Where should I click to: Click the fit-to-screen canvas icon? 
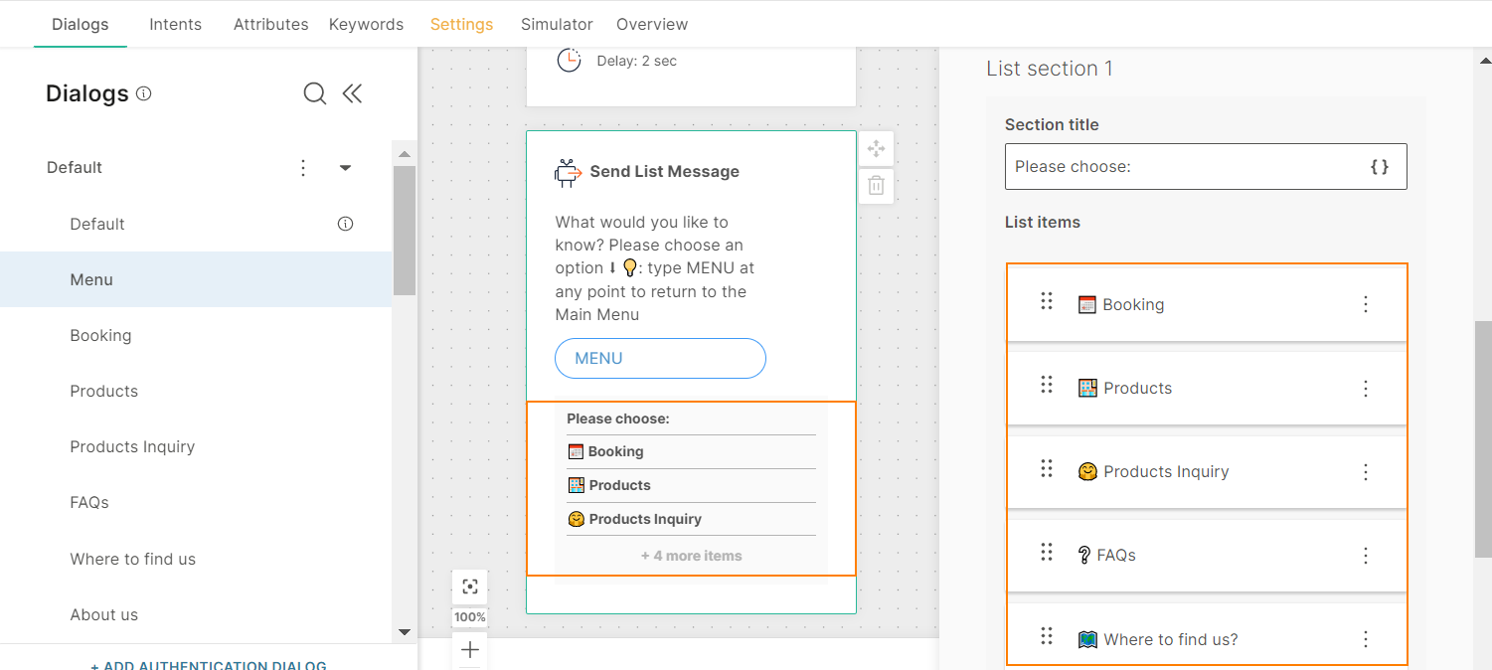[x=469, y=586]
